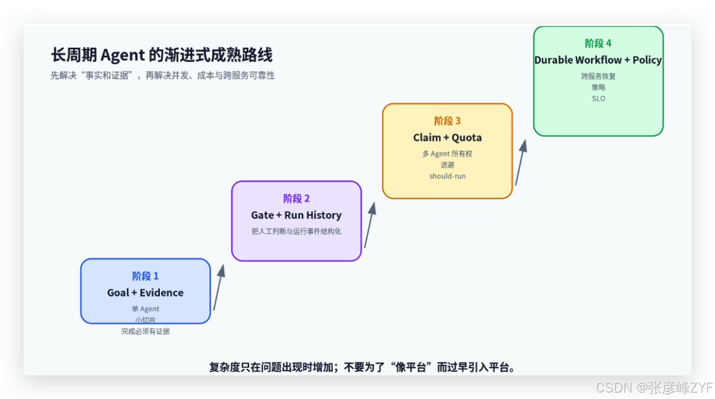Click the subtitle starting with 先解决“事实和证据”
The width and height of the screenshot is (715, 399).
[163, 76]
